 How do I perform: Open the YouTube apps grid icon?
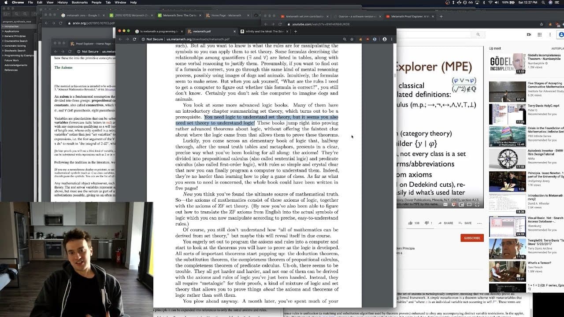[540, 34]
